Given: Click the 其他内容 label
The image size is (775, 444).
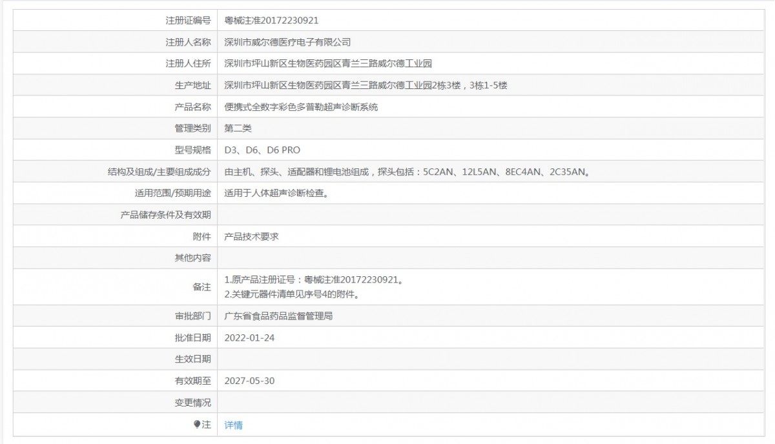Looking at the screenshot, I should [192, 258].
